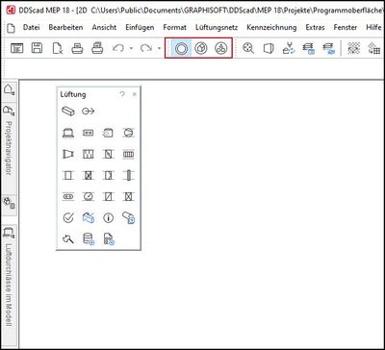Viewport: 385px width, 350px height.
Task: Toggle the three-circle cluster view mode
Action: coord(221,48)
